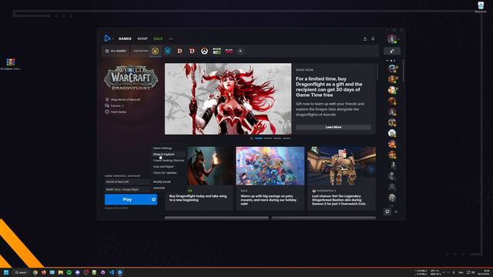
Task: Open Shop World of Warcraft link
Action: click(123, 99)
